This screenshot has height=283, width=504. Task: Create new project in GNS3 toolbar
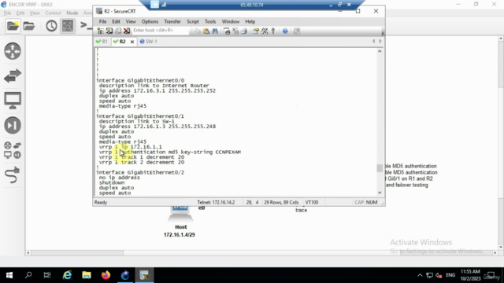(13, 26)
